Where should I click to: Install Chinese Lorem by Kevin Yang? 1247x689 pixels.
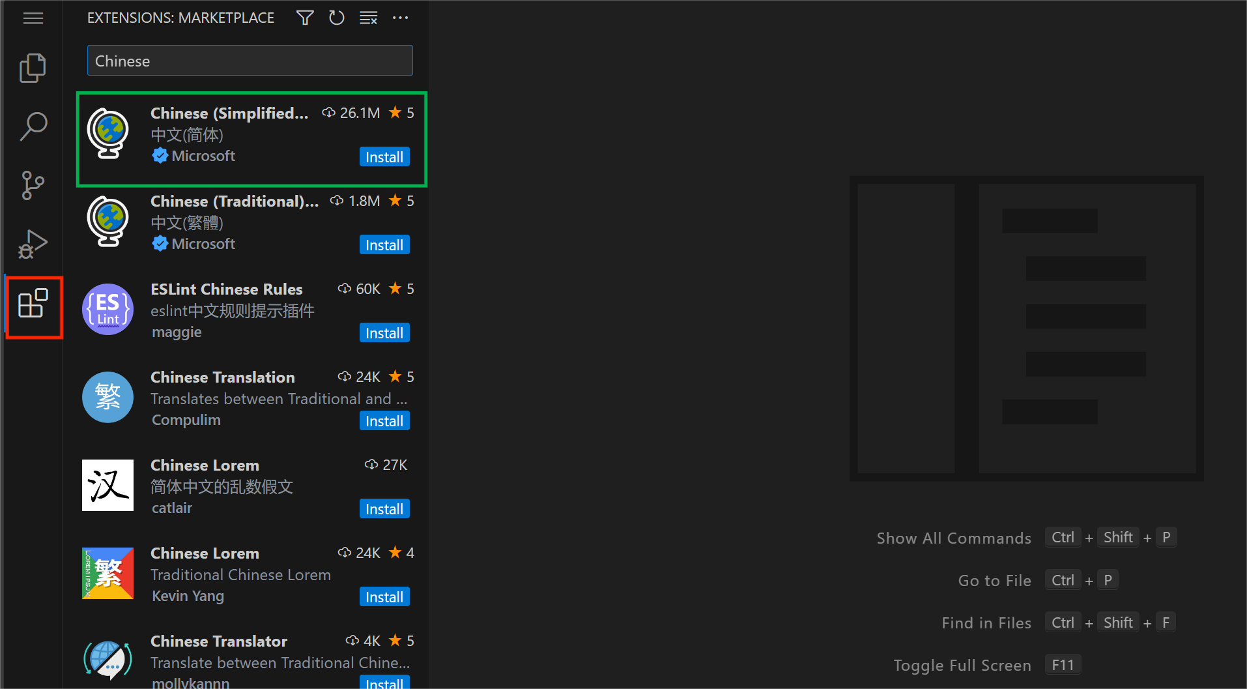tap(384, 597)
